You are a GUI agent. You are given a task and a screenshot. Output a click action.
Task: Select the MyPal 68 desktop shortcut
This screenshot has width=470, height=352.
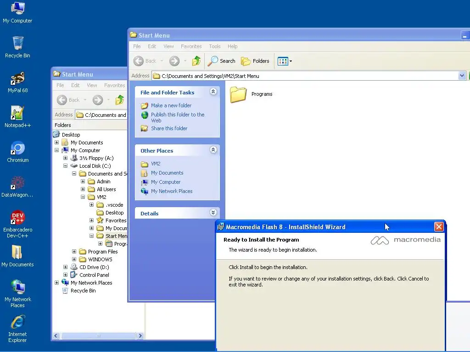[x=17, y=82]
